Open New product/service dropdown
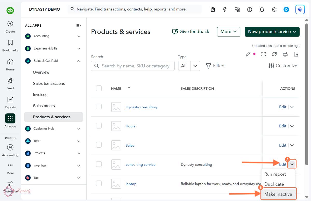Viewport: 311px width, 201px height. [272, 32]
